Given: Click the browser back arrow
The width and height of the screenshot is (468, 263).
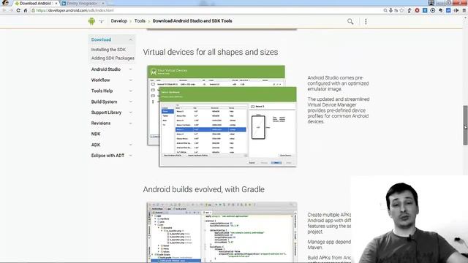Looking at the screenshot, I should [x=4, y=10].
